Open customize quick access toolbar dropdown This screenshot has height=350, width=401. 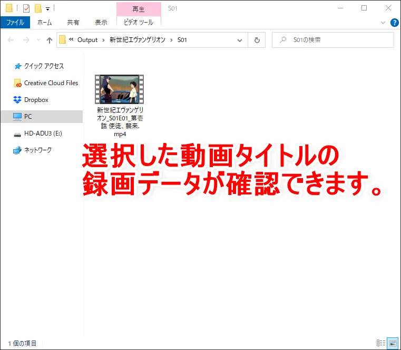[47, 9]
